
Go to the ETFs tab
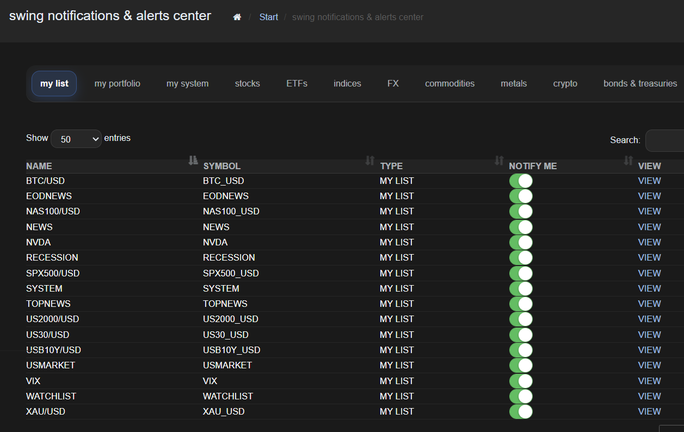coord(297,84)
